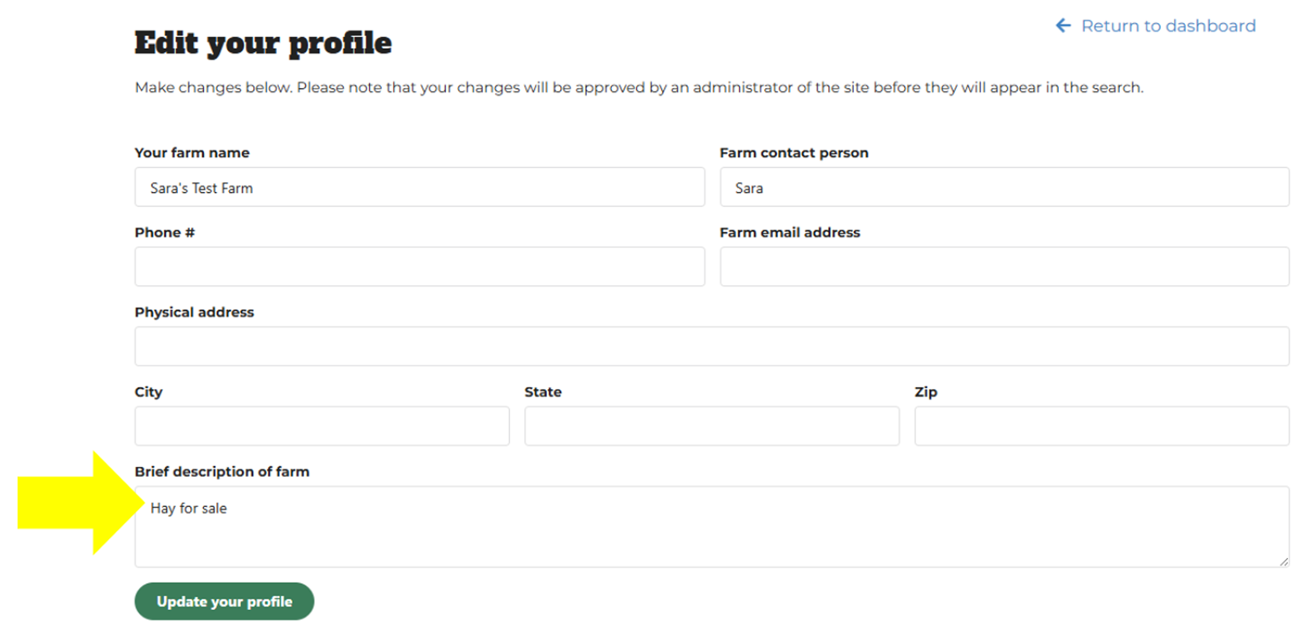Click the Edit your profile heading
The width and height of the screenshot is (1313, 639).
263,43
